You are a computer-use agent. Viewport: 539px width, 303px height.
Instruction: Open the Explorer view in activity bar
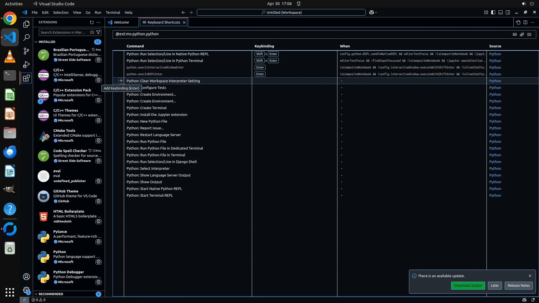pos(26,24)
